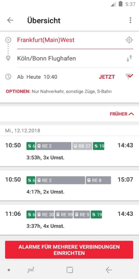Viewport: 139px width, 279px height.
Task: Open the 10:50 connection arriving 14:43
Action: click(69, 151)
